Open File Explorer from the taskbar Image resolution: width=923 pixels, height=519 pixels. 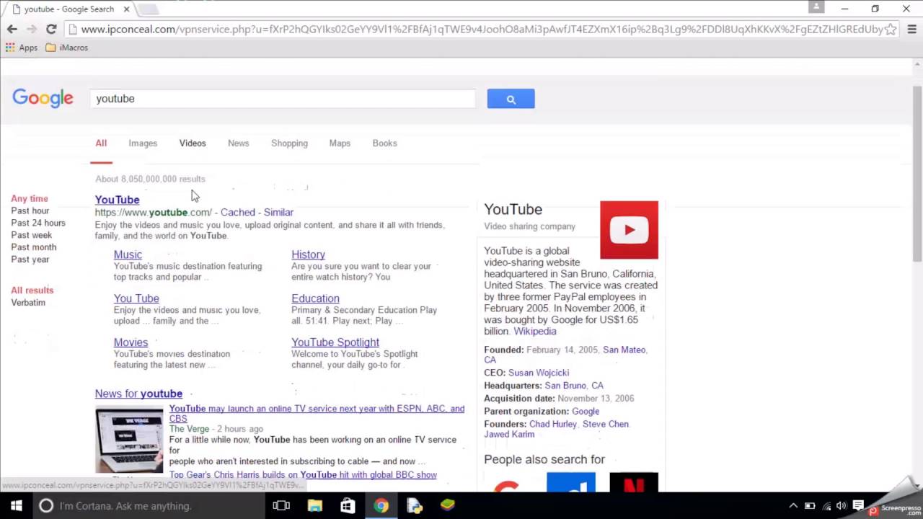click(315, 505)
